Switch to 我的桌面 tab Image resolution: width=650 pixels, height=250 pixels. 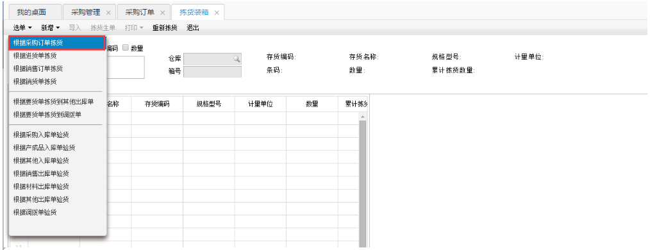point(31,12)
